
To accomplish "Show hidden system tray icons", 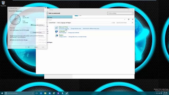I will 155,93.
